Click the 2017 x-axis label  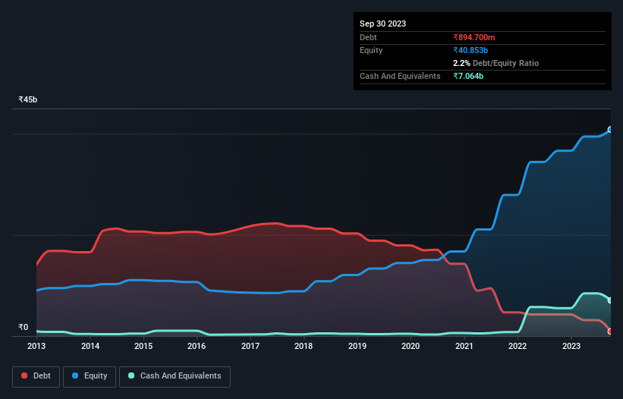point(250,346)
